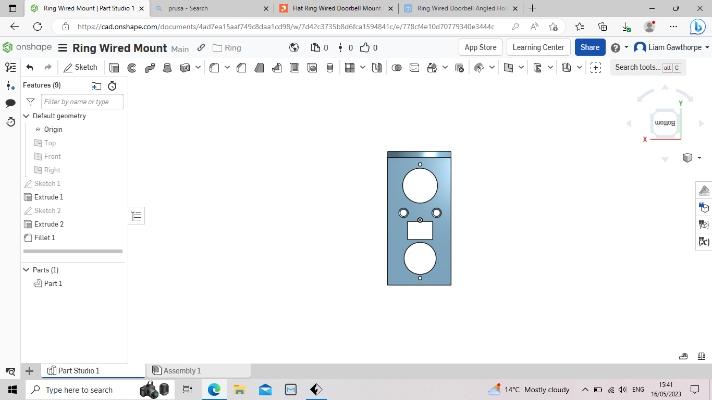Open the dropdown next to Transform tool
The width and height of the screenshot is (712, 400).
click(x=445, y=68)
